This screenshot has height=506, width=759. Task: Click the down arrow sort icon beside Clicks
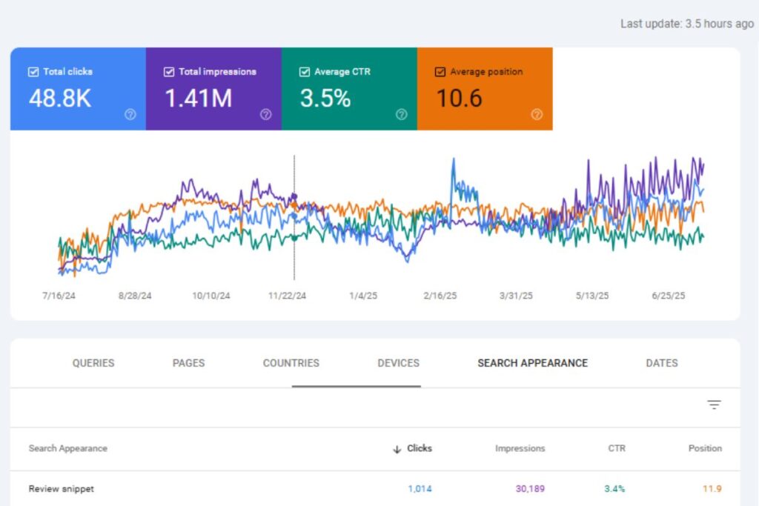[397, 449]
